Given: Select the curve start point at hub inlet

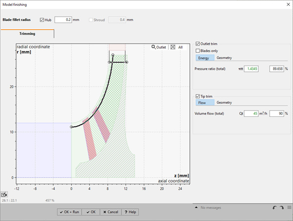Looking at the screenshot, I should [x=72, y=127].
